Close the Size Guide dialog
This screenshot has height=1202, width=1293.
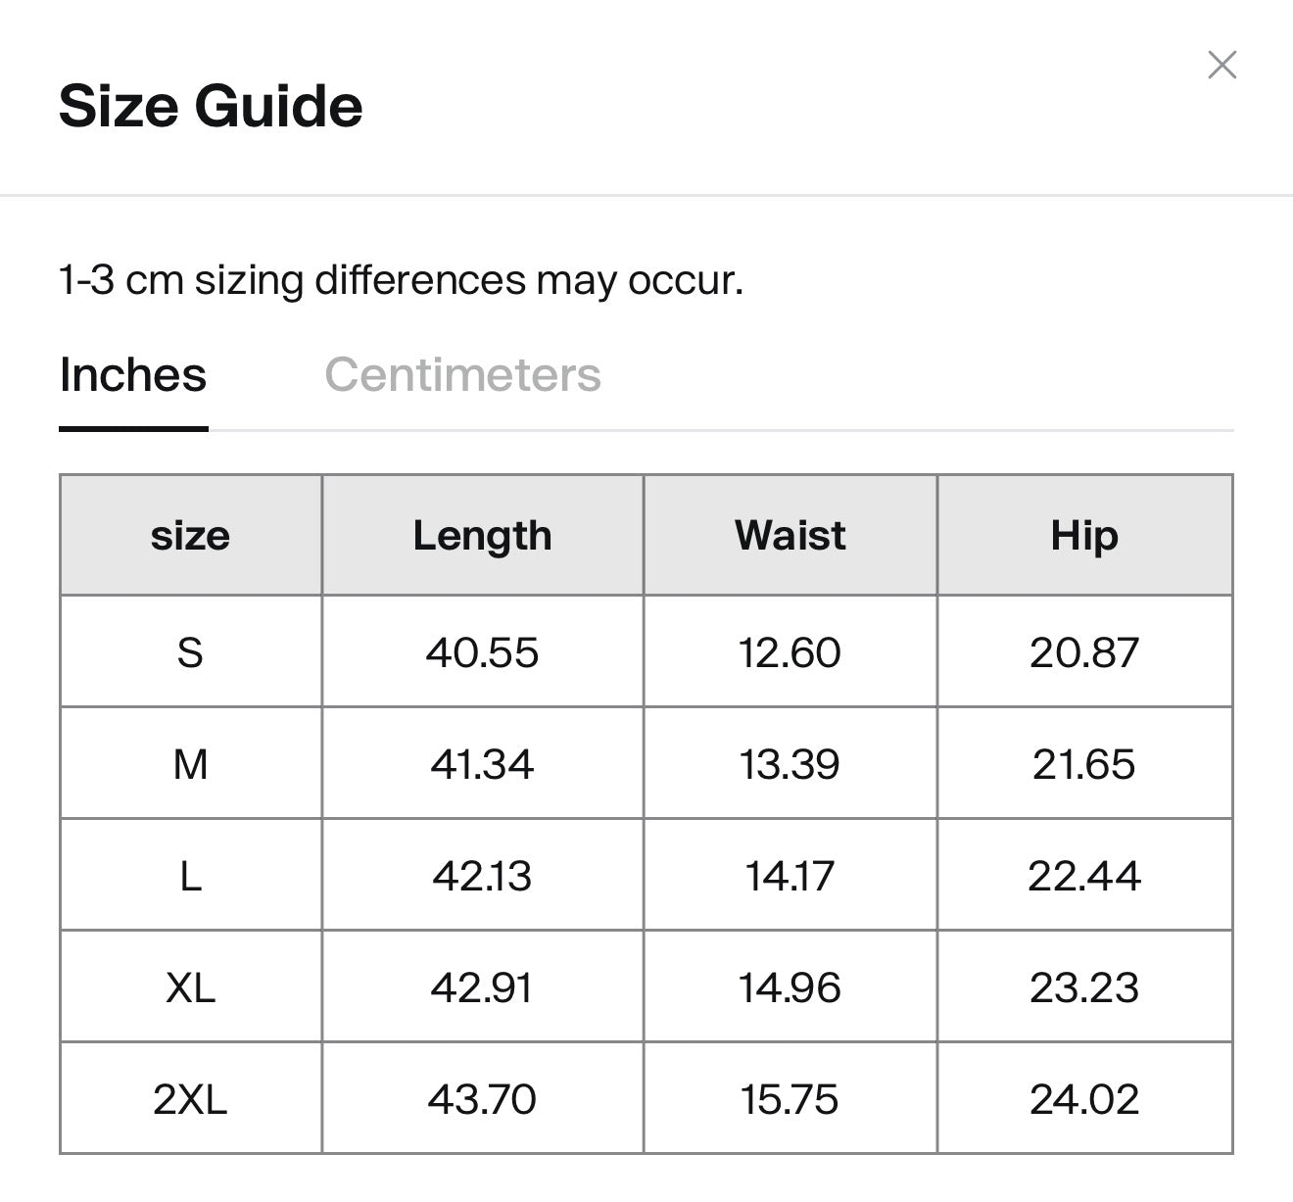click(x=1221, y=66)
